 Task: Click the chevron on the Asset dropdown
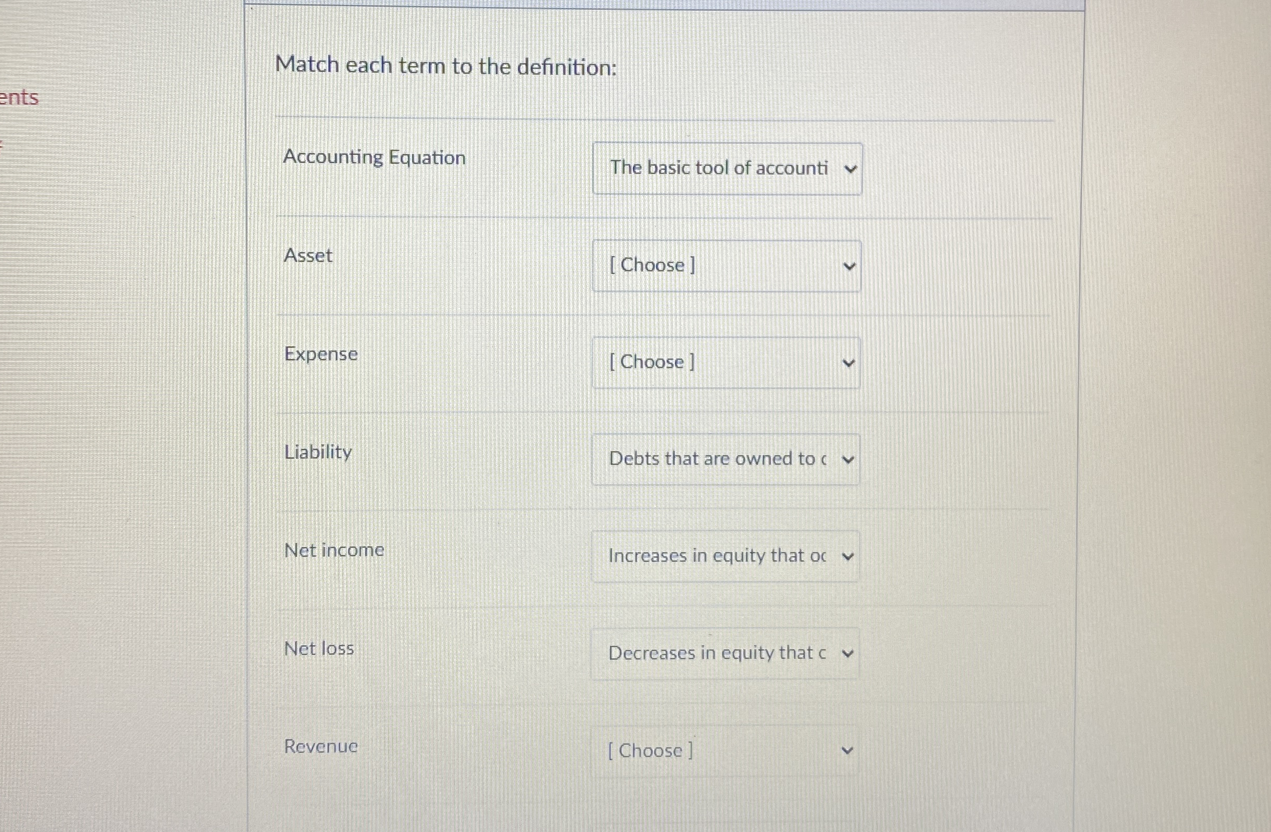pyautogui.click(x=850, y=265)
